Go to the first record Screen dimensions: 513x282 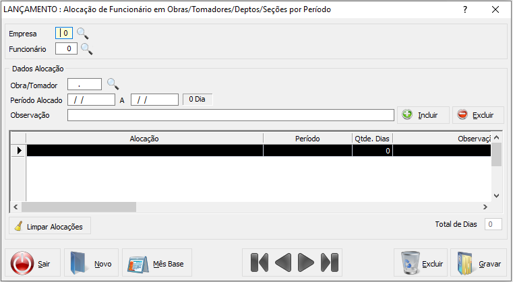click(260, 262)
